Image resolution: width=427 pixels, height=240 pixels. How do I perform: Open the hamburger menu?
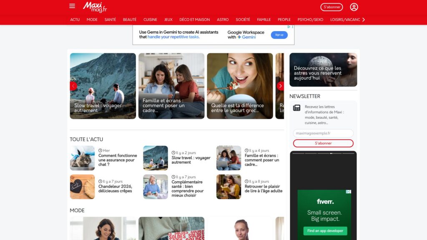click(x=72, y=6)
